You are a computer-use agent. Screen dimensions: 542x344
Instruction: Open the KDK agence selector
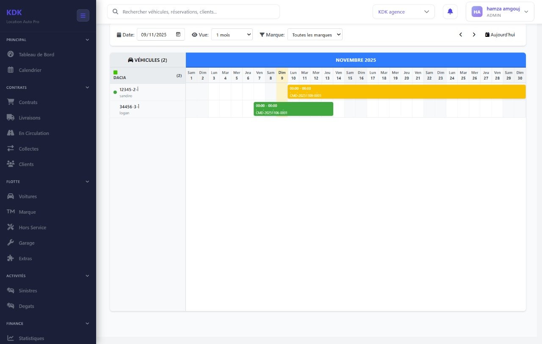tap(403, 11)
